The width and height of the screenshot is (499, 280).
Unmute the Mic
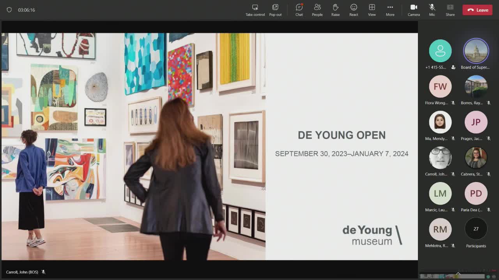(x=432, y=10)
